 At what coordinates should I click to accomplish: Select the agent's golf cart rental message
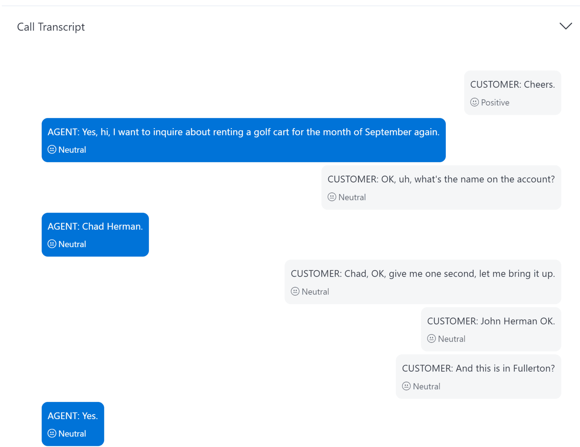243,132
